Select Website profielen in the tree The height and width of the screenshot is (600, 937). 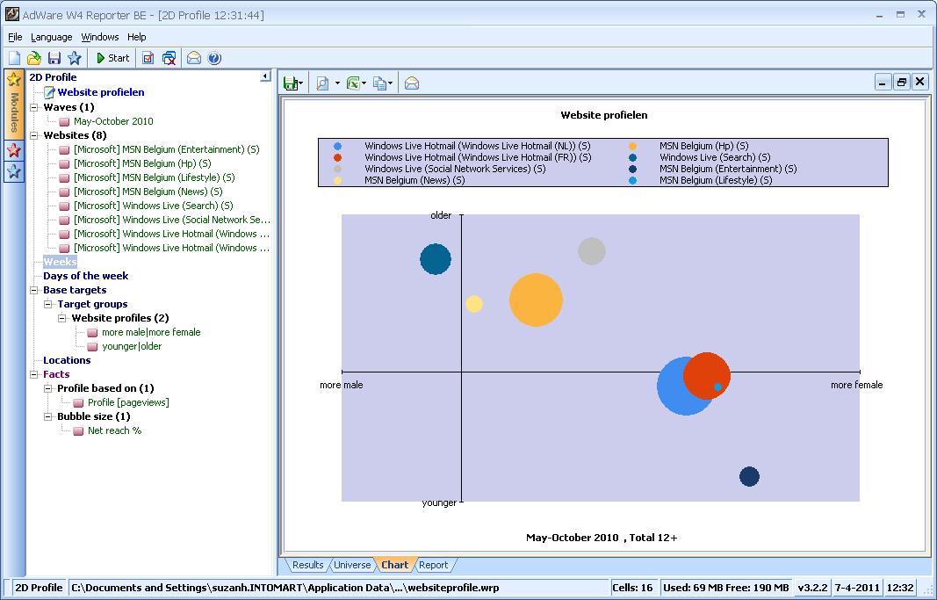(x=100, y=92)
